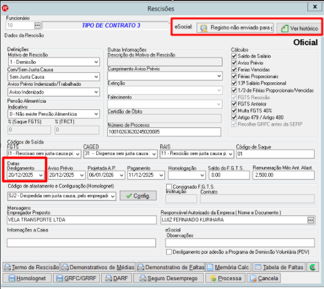The height and width of the screenshot is (289, 324).
Task: Open Aviso Prévio date picker
Action: coord(66,175)
